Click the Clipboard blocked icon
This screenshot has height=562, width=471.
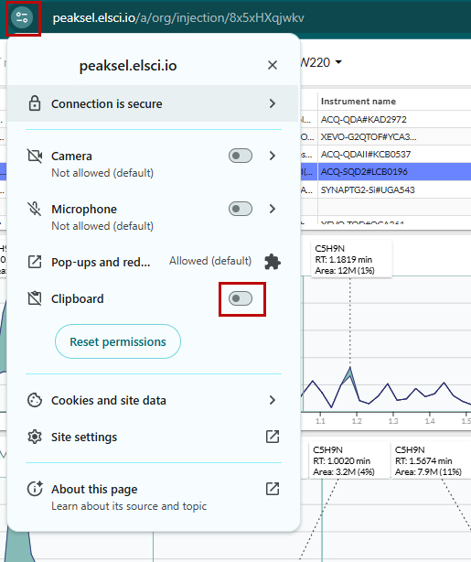[35, 298]
